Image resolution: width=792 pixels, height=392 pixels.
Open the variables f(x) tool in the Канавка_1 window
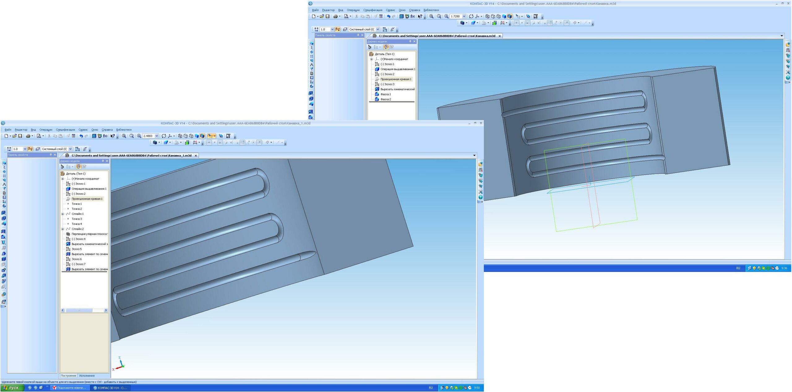(105, 136)
